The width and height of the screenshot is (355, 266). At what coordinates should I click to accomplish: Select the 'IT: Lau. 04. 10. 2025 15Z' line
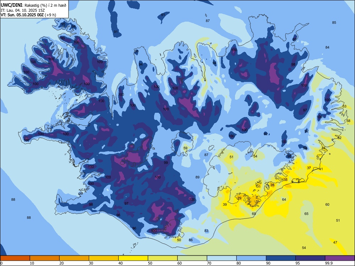pos(22,10)
